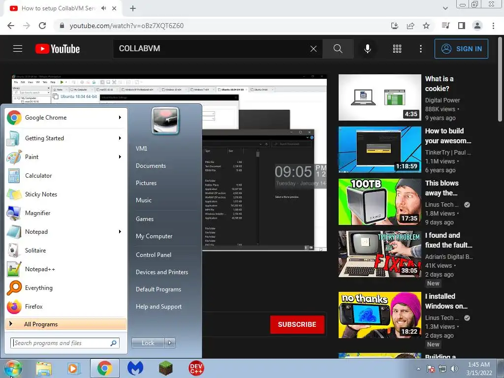Launch Magnifier from the Start menu
Viewport: 504px width, 378px height.
[66, 213]
